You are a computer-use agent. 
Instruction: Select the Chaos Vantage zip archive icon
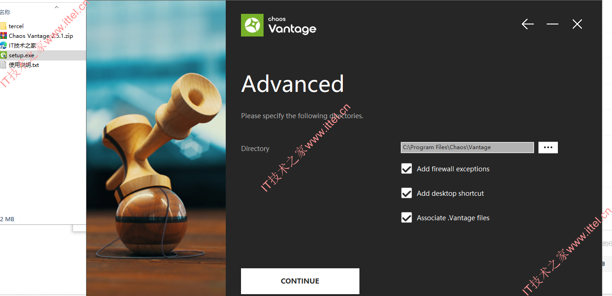coord(4,36)
